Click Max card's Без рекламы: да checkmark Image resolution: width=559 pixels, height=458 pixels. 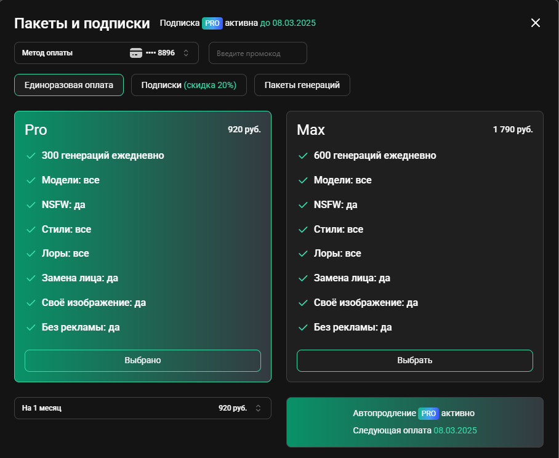pyautogui.click(x=303, y=327)
